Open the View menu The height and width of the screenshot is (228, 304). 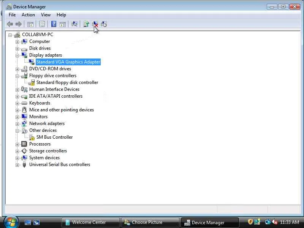point(46,15)
